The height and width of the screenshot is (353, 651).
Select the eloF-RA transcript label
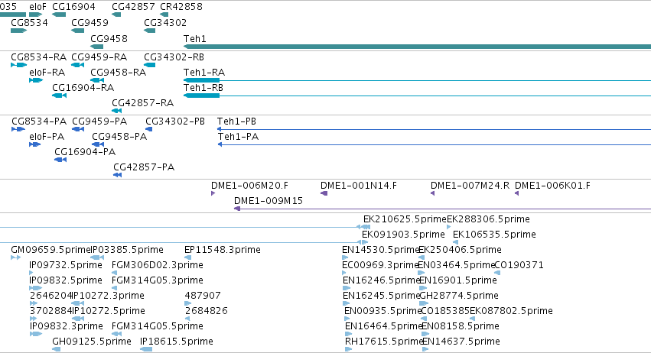(47, 73)
